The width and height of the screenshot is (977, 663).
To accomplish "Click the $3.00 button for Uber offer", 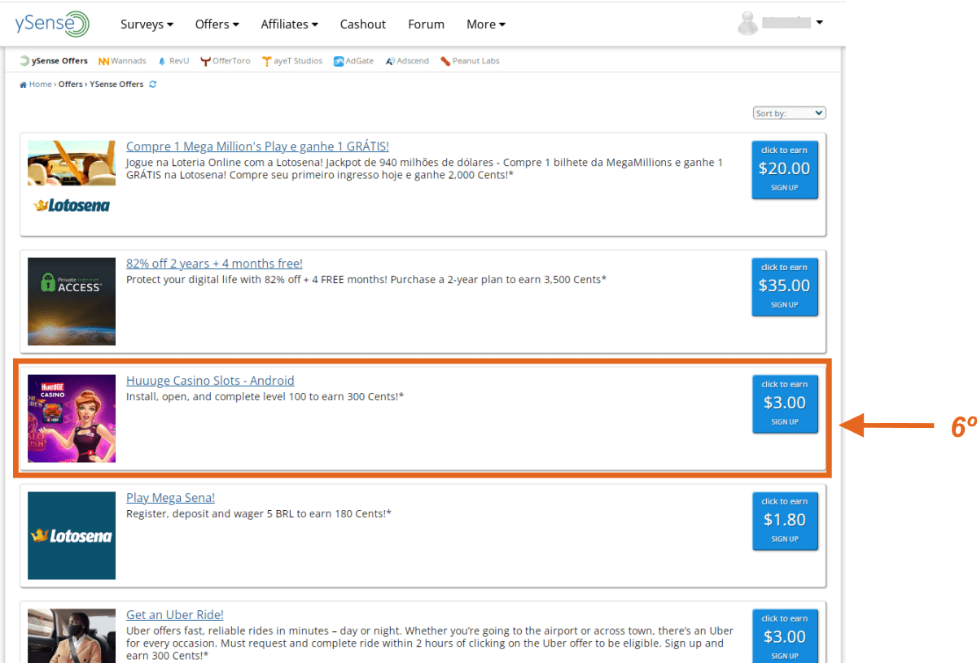I will [x=785, y=635].
